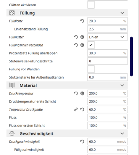Collapse the Füllung section chevron
139x155 pixels.
[122, 13]
